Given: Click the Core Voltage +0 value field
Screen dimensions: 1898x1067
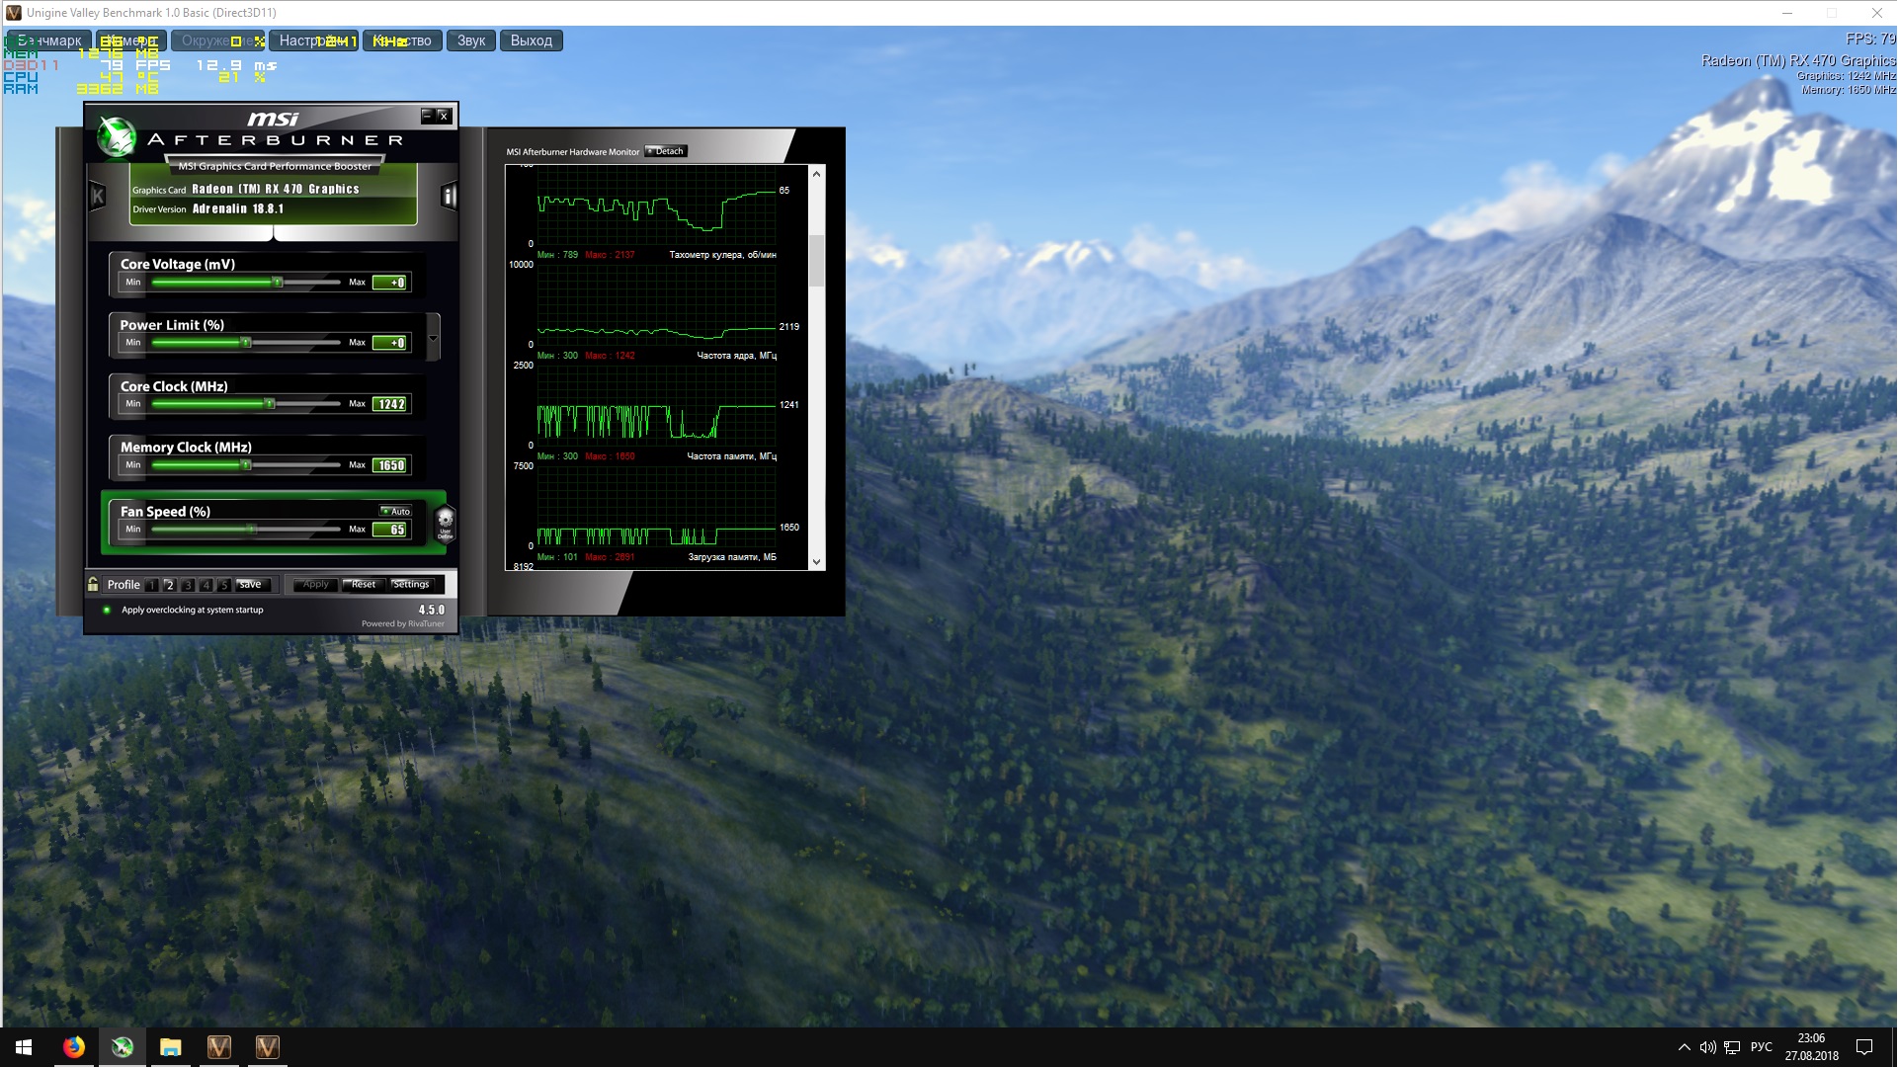Looking at the screenshot, I should click(390, 283).
